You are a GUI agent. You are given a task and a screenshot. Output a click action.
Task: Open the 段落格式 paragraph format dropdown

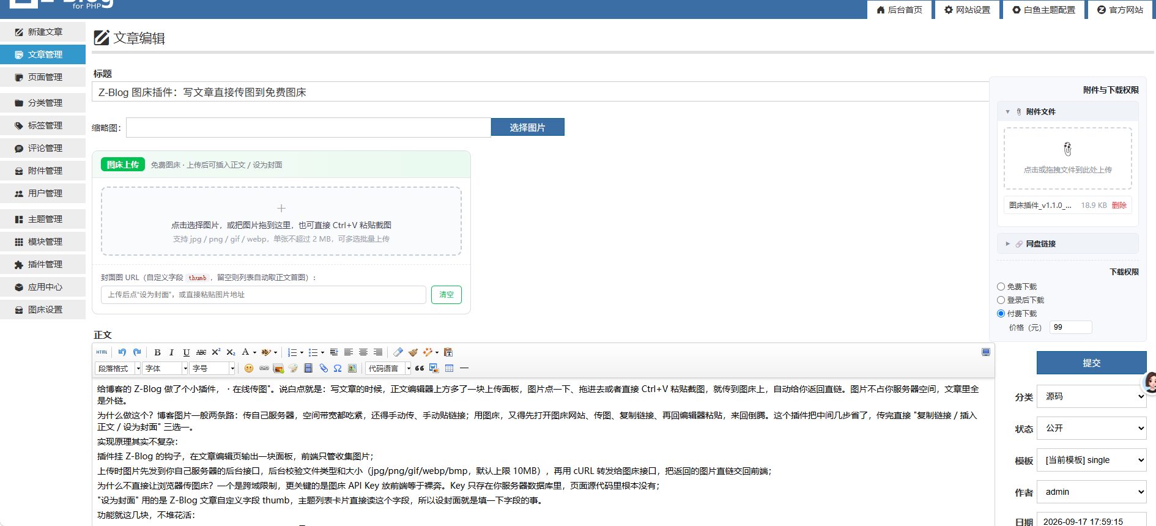pos(118,368)
